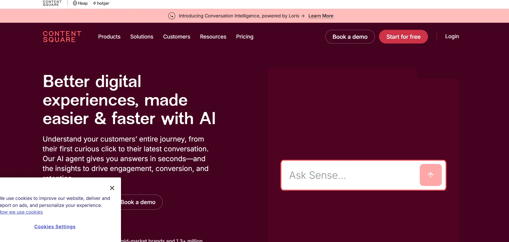Expand the Solutions menu
Viewport: 509px width, 242px height.
pyautogui.click(x=142, y=37)
